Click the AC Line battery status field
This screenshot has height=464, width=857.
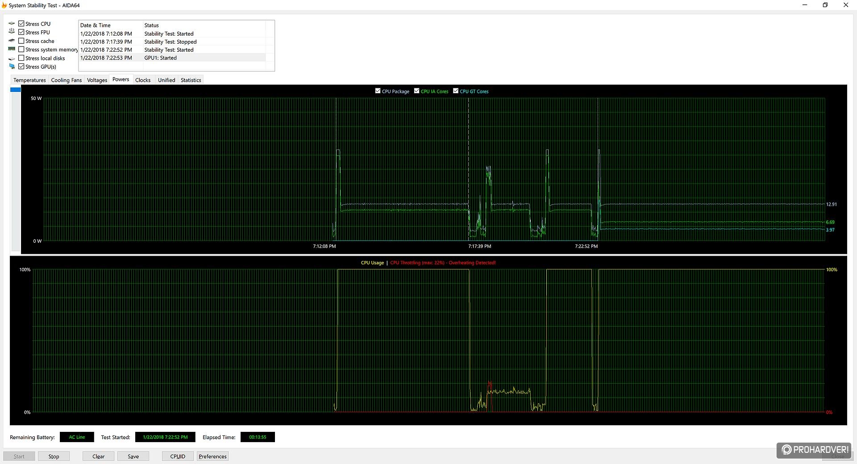tap(77, 437)
